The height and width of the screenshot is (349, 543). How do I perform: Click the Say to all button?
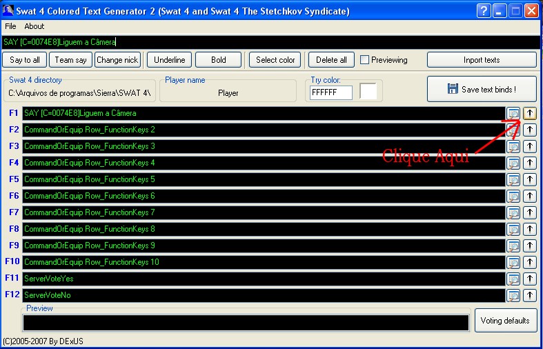pos(25,60)
